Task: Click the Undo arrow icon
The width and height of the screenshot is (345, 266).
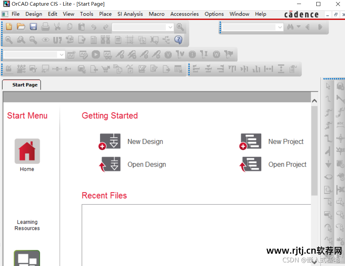Action: pyautogui.click(x=94, y=27)
